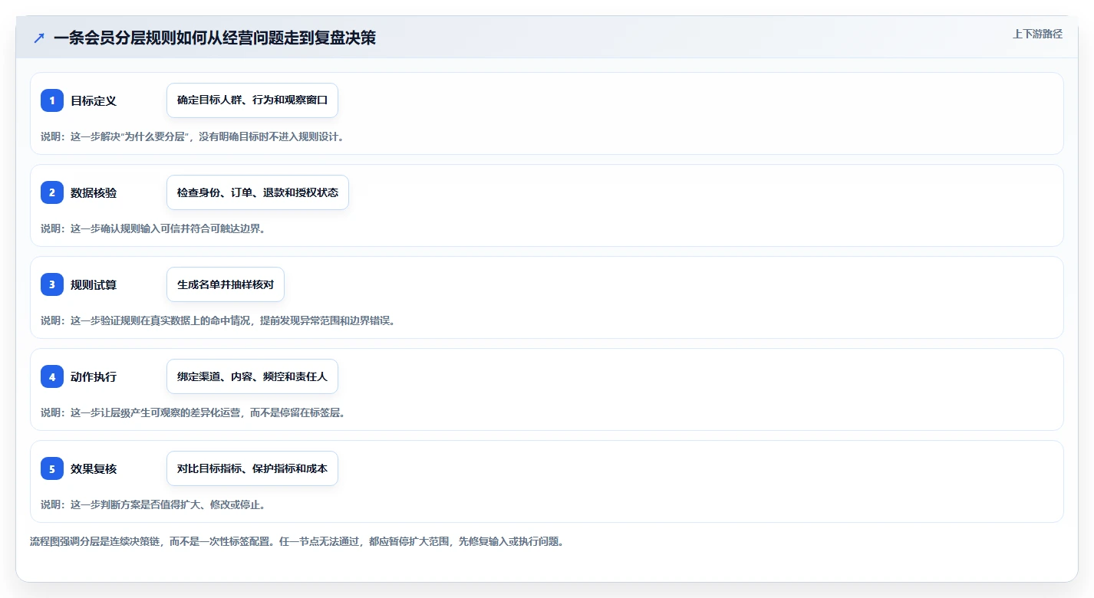The height and width of the screenshot is (598, 1094).
Task: Click the note about 扩大、修改或停止
Action: point(153,504)
